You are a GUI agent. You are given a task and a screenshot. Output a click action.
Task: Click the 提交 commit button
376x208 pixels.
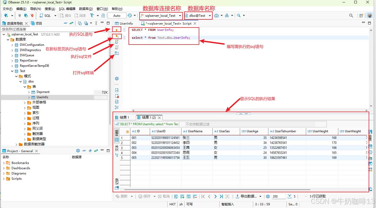tap(65, 15)
